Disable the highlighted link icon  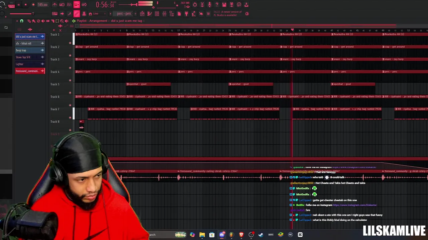[77, 14]
